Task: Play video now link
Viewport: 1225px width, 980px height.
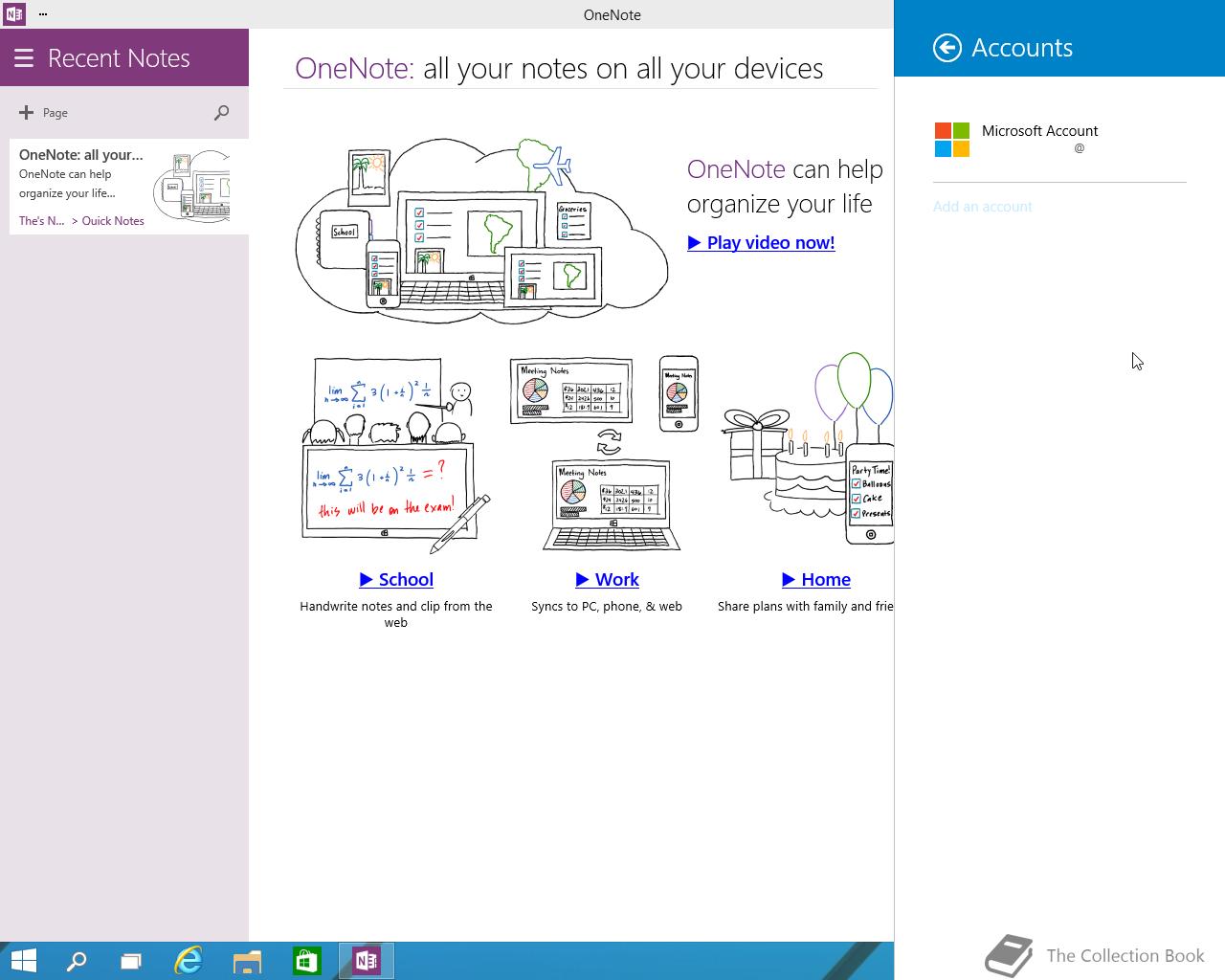Action: point(761,243)
